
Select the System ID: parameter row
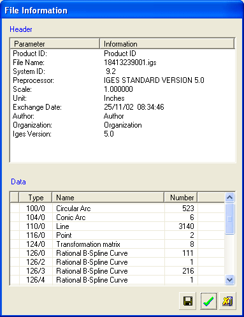click(122, 71)
